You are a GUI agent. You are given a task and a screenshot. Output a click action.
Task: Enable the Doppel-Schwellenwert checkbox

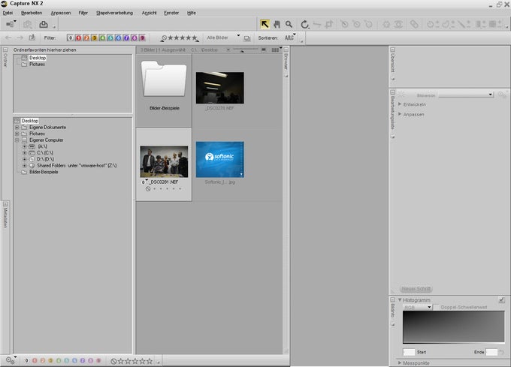pos(436,307)
